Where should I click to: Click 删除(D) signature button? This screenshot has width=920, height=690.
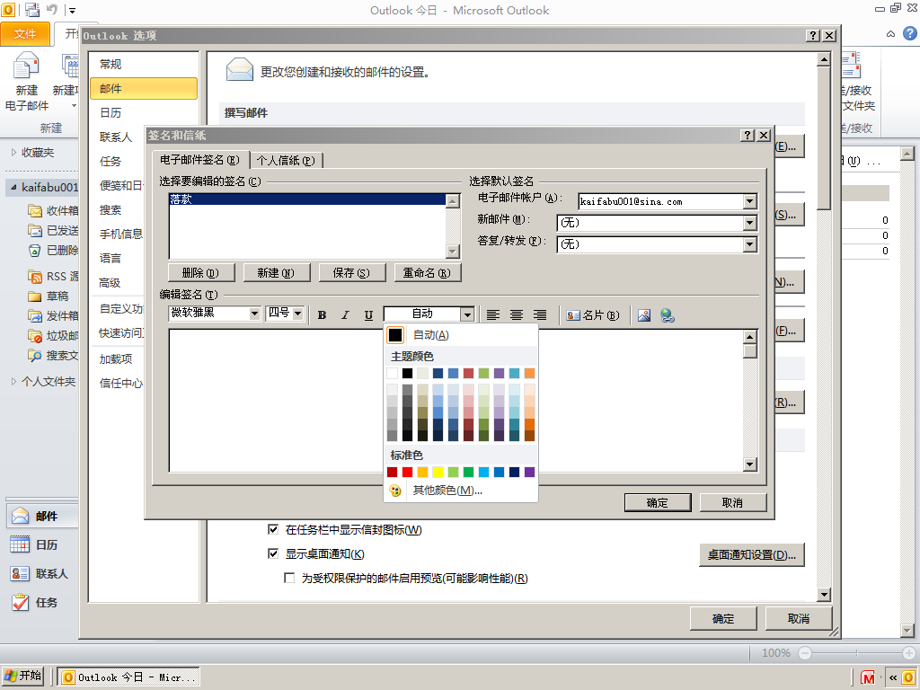(x=200, y=273)
